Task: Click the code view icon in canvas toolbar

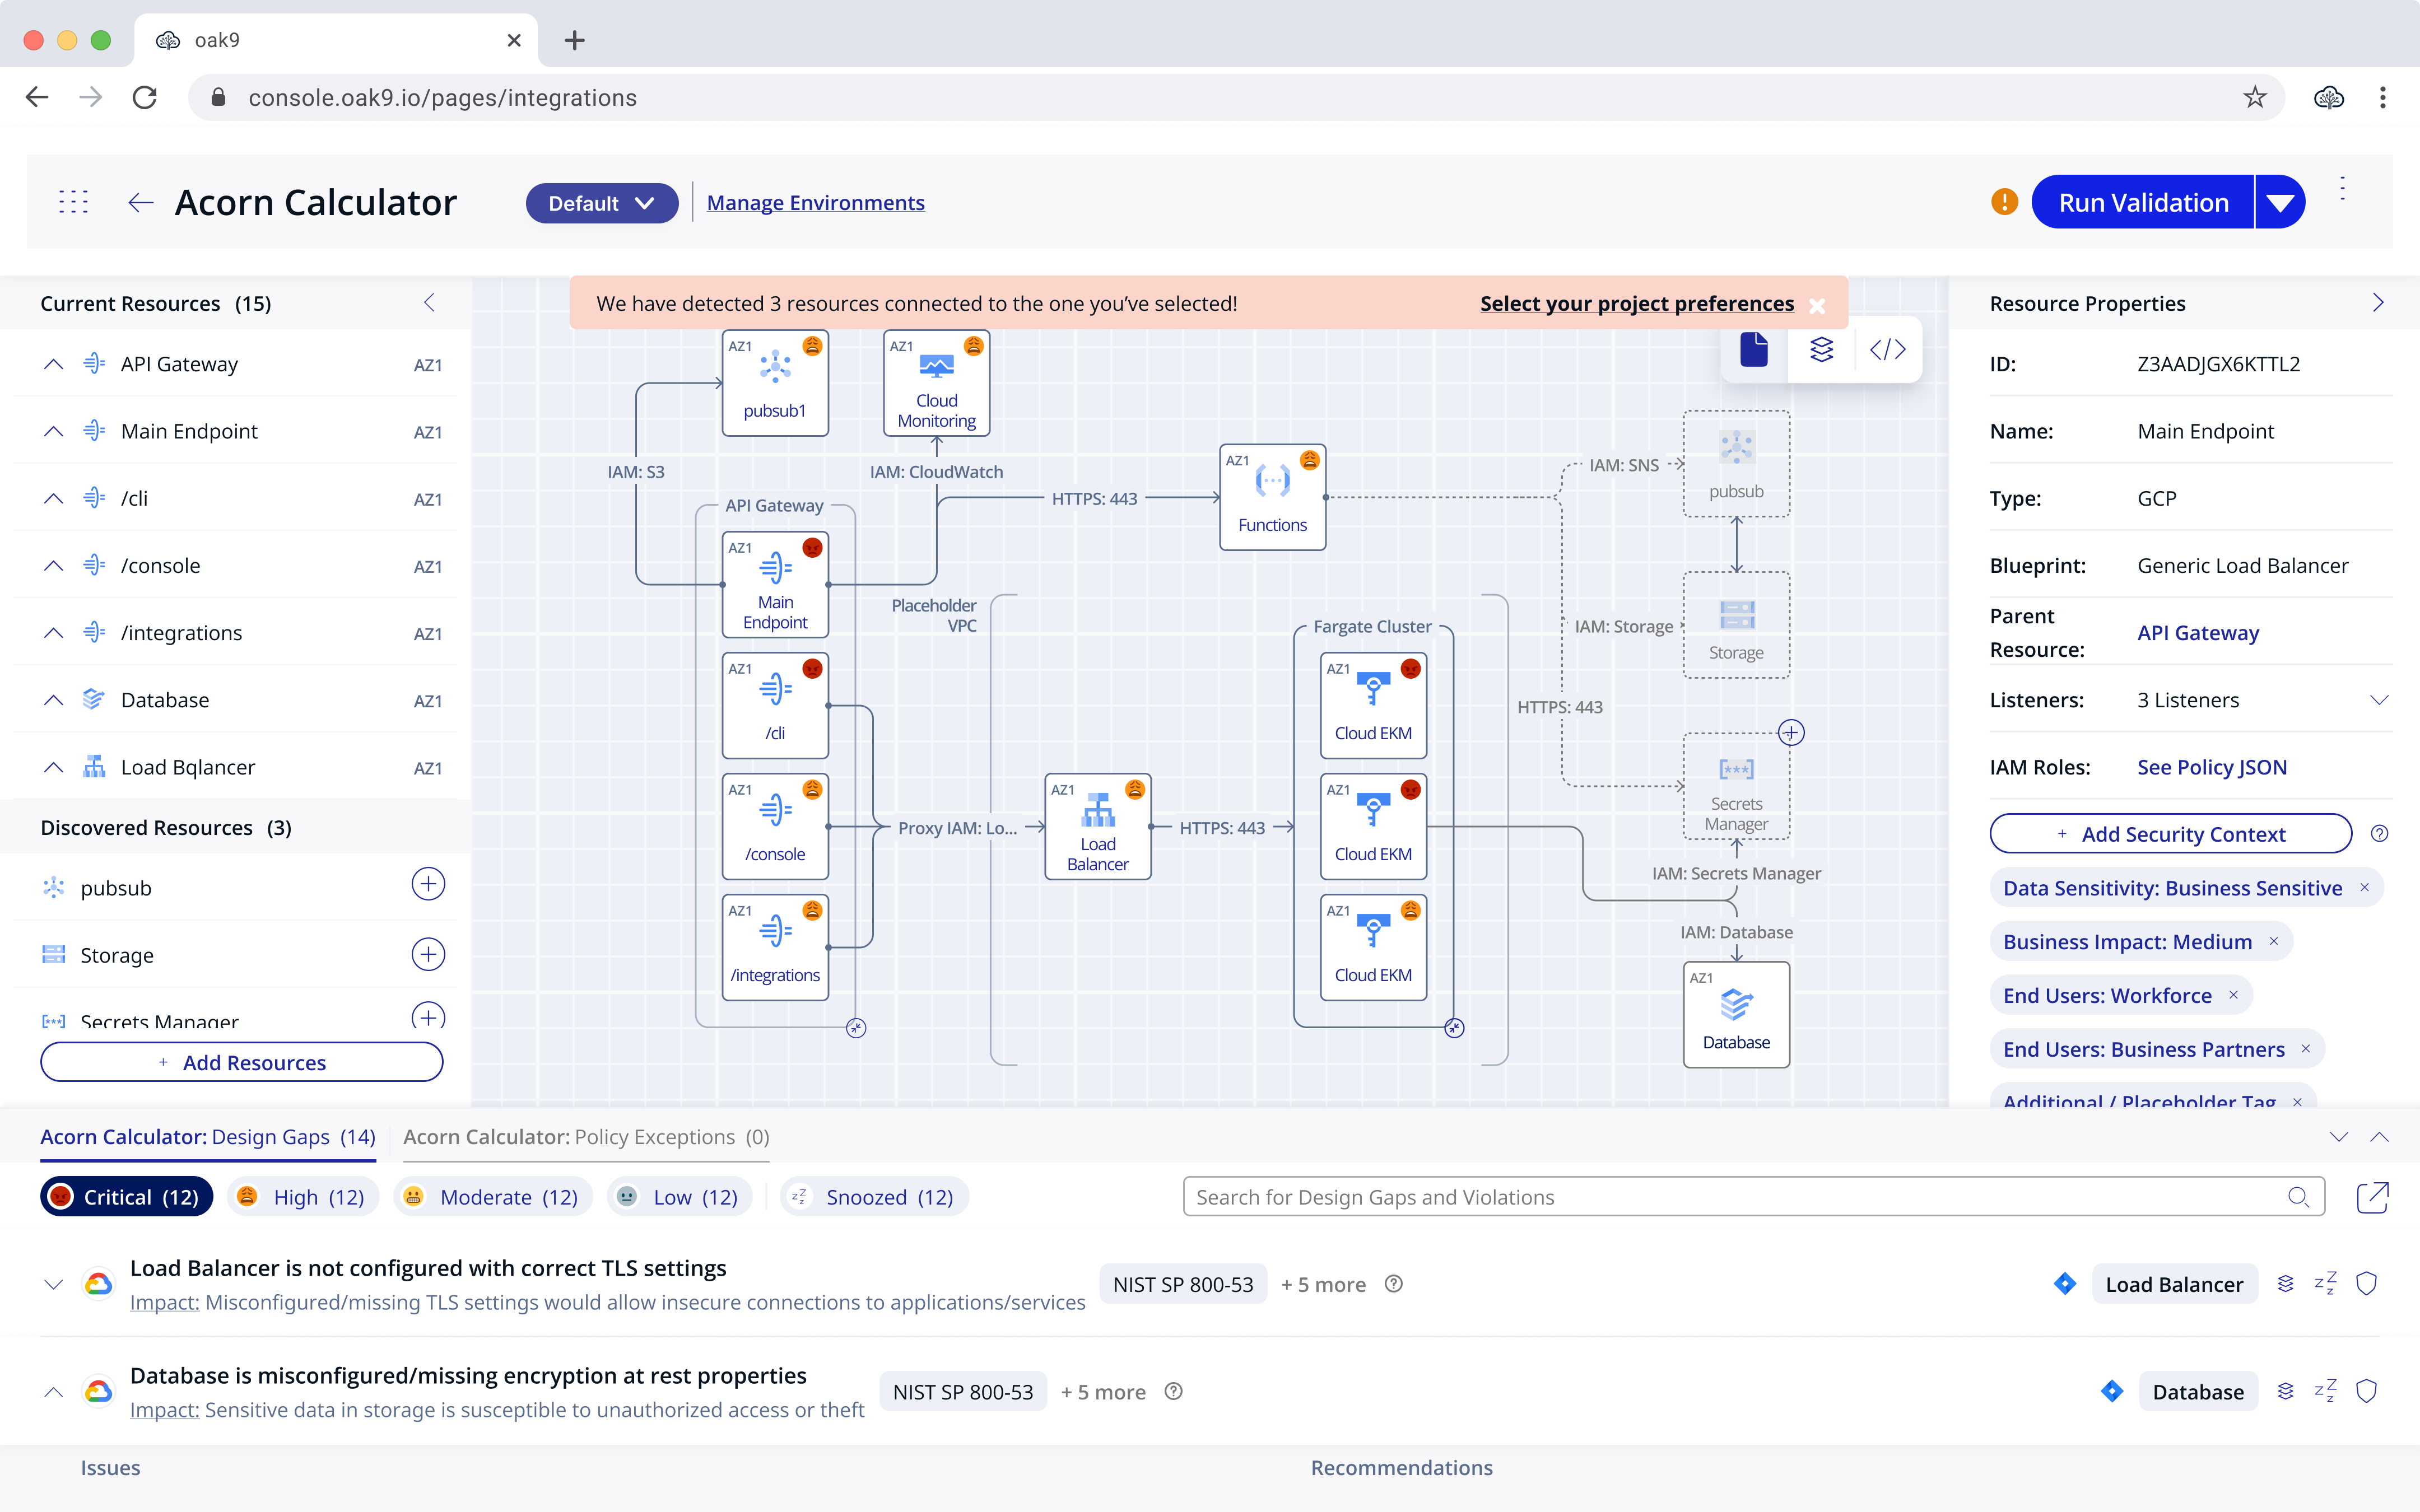Action: pos(1887,349)
